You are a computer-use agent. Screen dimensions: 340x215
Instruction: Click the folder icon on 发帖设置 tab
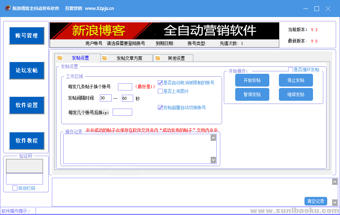(60, 58)
